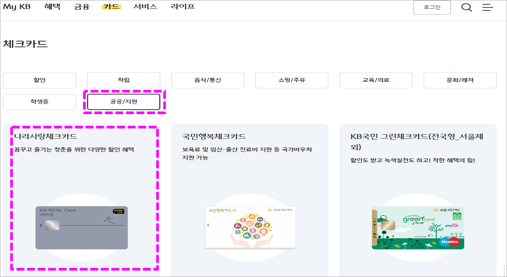This screenshot has width=507, height=277.
Task: Select the highlighted 카드 tab
Action: (111, 7)
